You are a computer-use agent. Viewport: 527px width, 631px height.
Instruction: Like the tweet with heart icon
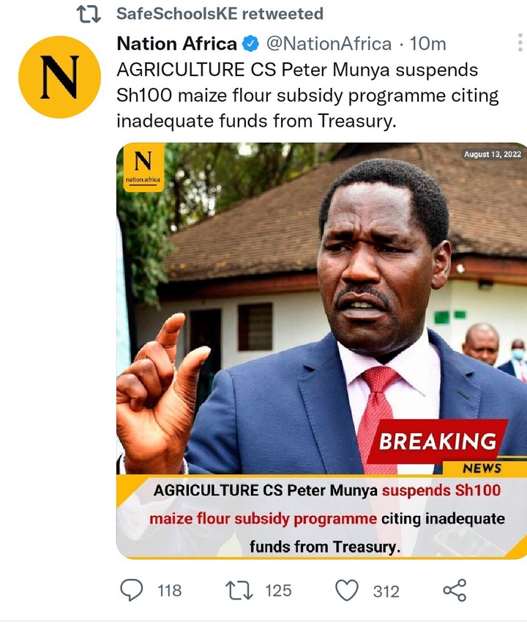coord(346,591)
